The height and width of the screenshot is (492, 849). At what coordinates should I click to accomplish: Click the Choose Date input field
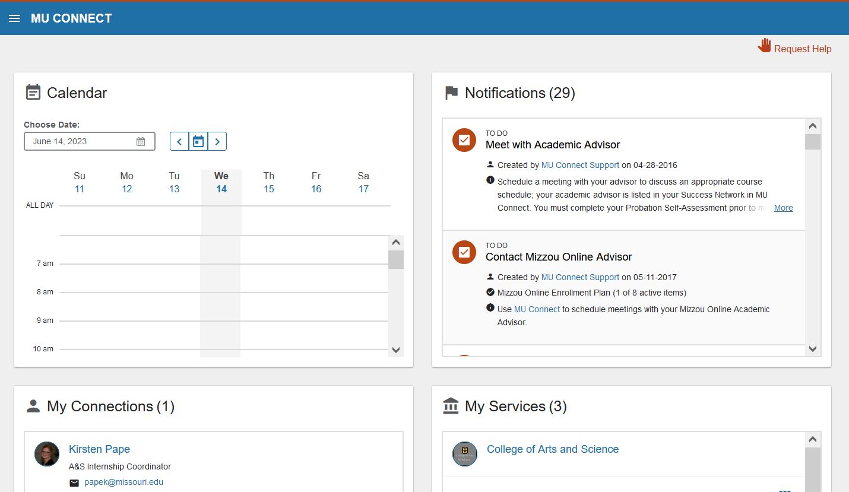(x=80, y=141)
